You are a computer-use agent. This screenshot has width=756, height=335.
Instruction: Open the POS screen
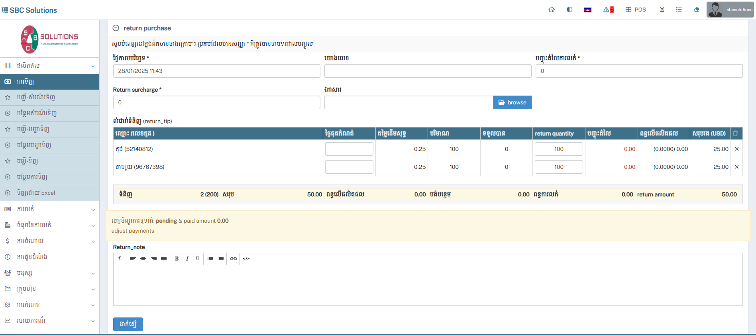tap(636, 10)
